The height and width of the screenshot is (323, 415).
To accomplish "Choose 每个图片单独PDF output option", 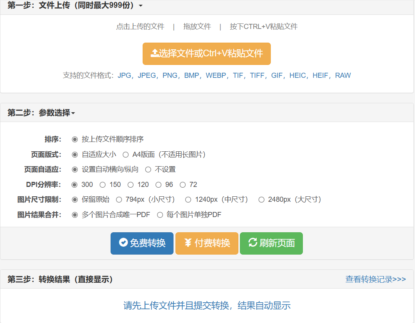I will coord(160,214).
